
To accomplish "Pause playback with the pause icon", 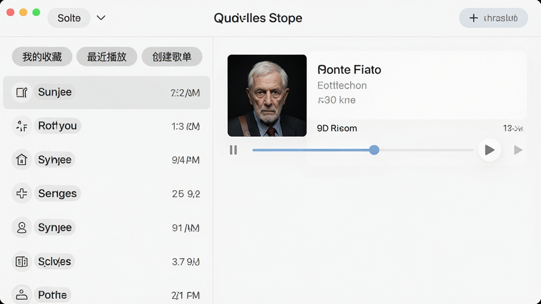I will coord(233,150).
